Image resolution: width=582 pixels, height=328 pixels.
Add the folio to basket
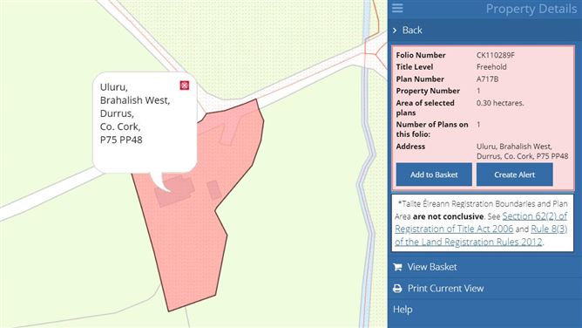434,174
